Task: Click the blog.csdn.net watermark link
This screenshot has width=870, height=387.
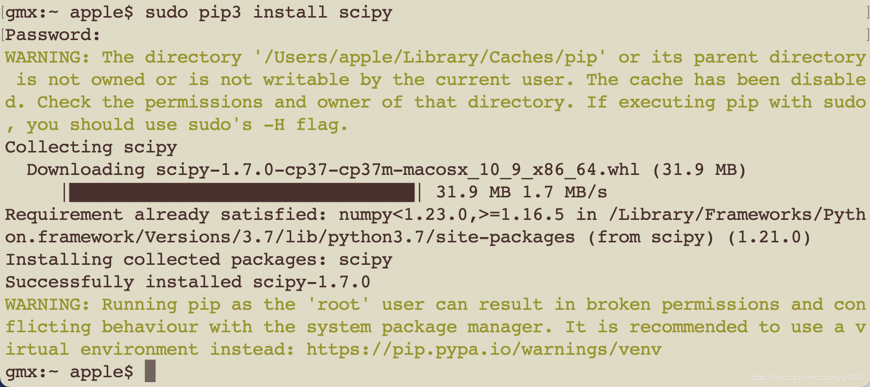Action: point(807,377)
